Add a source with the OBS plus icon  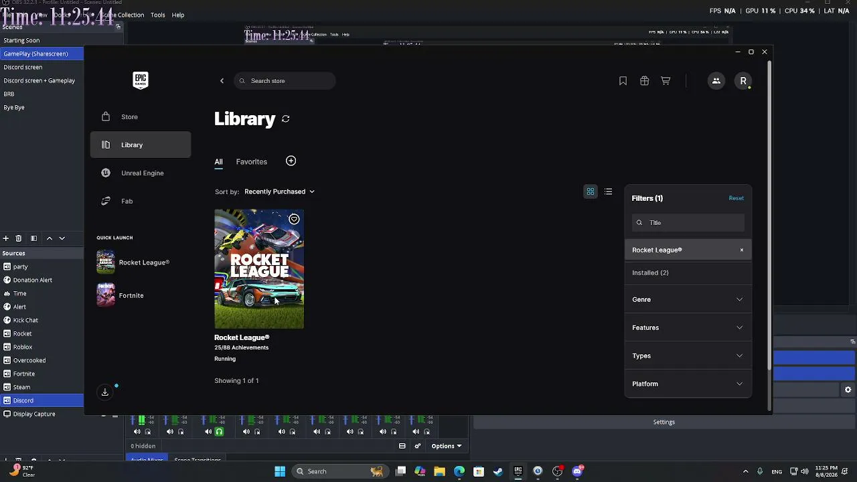point(6,238)
